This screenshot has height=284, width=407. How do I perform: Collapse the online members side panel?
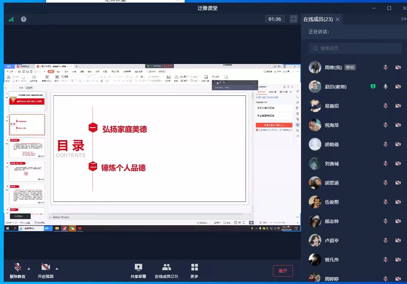[x=403, y=19]
